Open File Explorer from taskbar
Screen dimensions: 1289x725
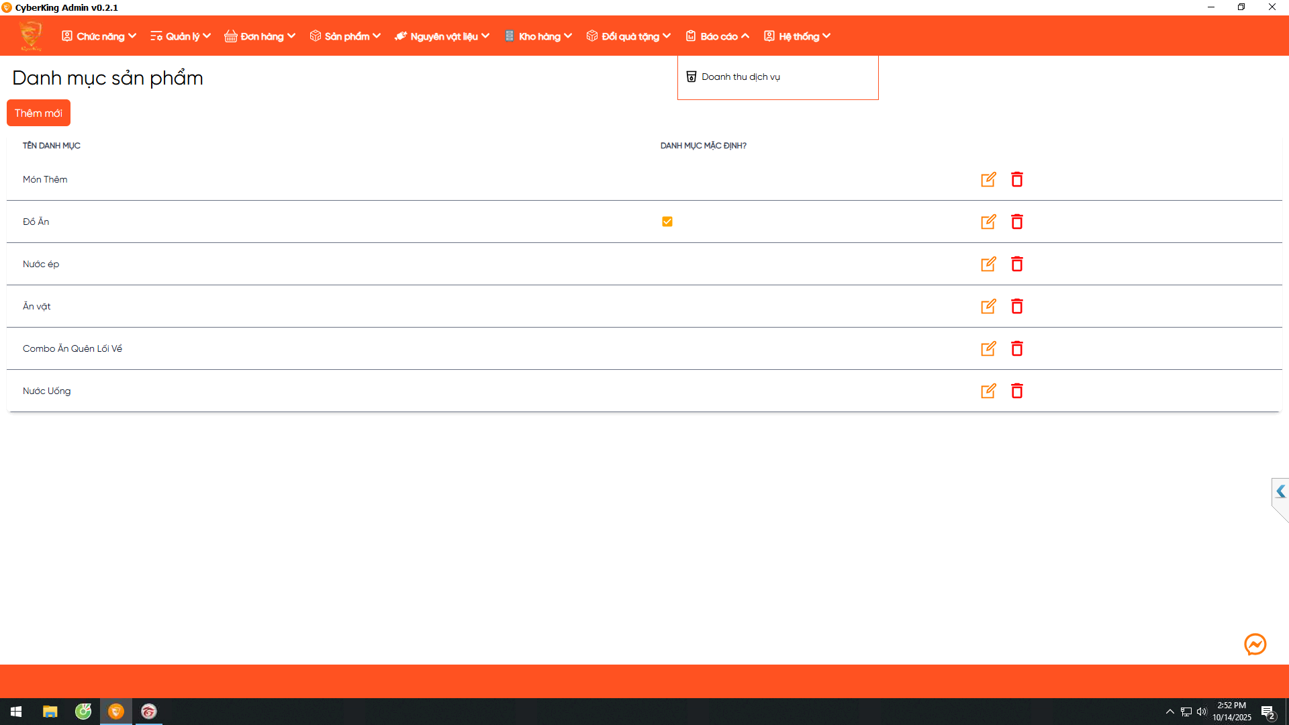(x=50, y=712)
